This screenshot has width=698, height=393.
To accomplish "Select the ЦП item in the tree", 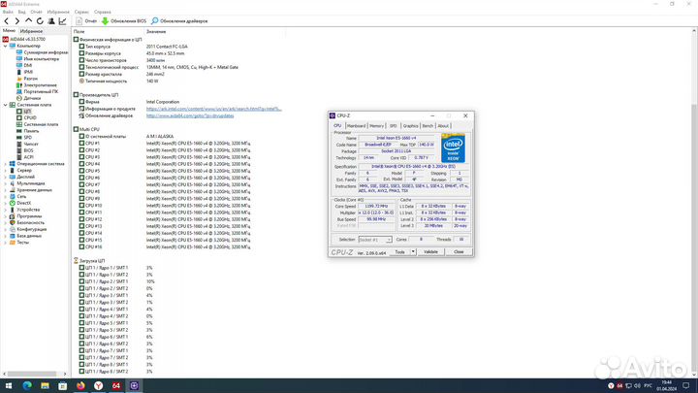I will tap(28, 112).
